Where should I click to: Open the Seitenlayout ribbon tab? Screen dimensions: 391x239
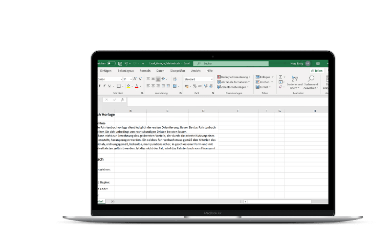click(126, 71)
